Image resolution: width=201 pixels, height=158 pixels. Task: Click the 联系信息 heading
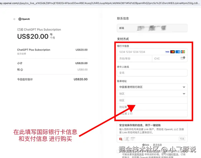click(123, 18)
